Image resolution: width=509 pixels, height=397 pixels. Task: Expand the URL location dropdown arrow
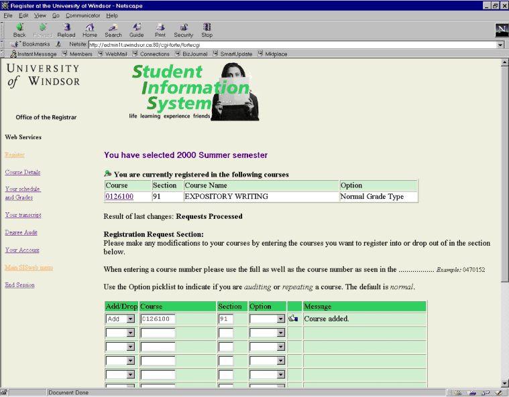click(x=500, y=45)
